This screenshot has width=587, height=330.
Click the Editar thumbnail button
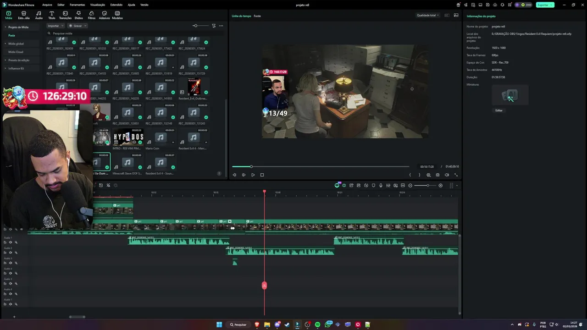498,110
